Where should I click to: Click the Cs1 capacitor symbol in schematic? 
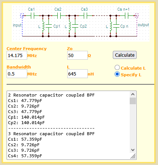click(x=32, y=16)
